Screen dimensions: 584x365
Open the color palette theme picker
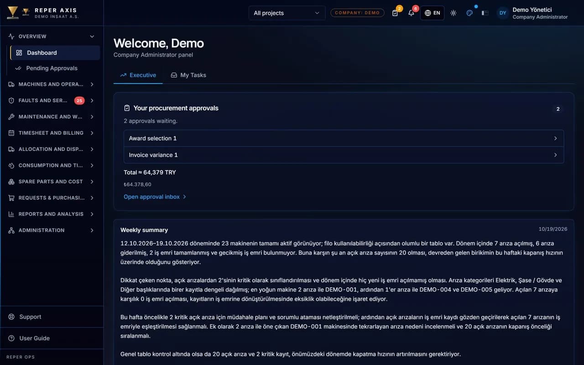pyautogui.click(x=469, y=13)
